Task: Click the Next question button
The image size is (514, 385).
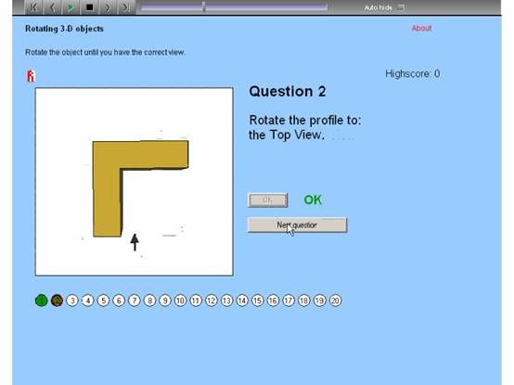Action: click(x=297, y=225)
